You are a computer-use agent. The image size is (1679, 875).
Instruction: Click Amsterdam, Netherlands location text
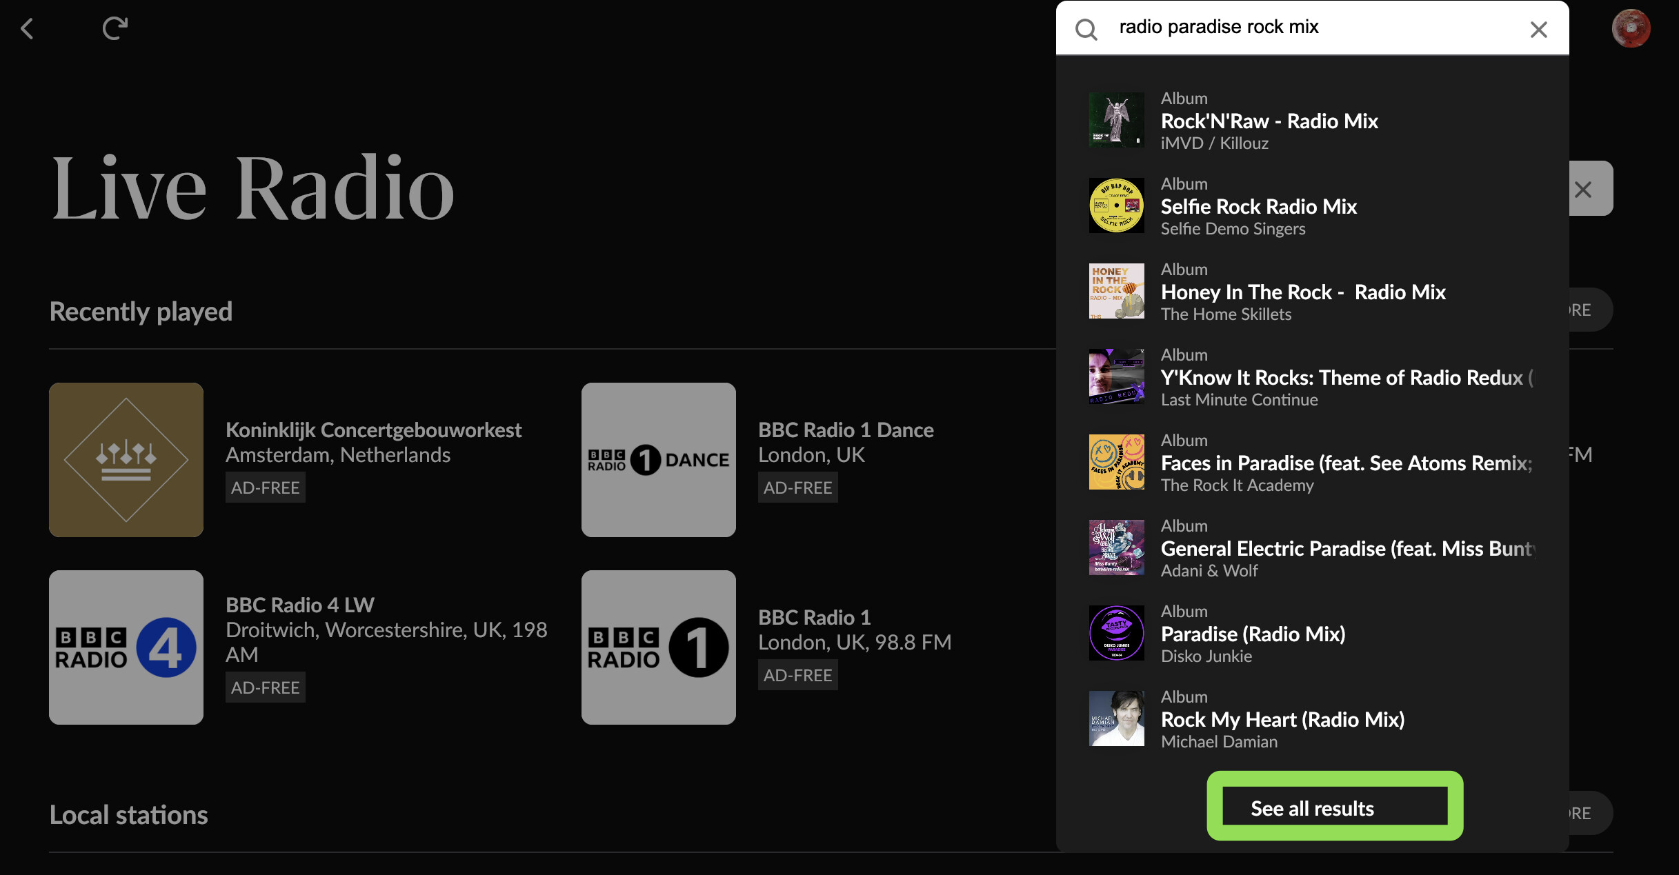[x=338, y=455]
